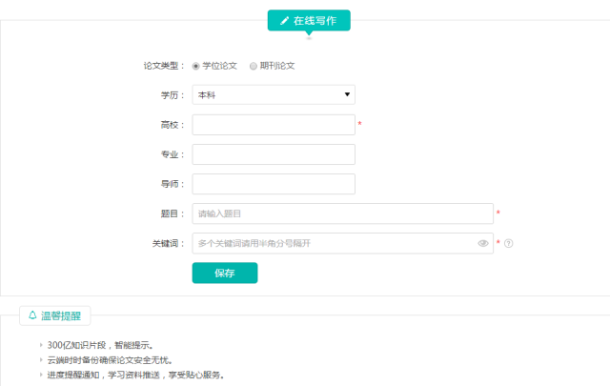Click the 期刊论文 label text
This screenshot has width=610, height=386.
pyautogui.click(x=277, y=66)
